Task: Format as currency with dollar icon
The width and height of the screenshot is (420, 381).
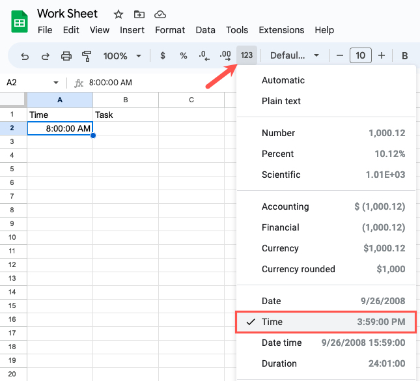Action: click(162, 56)
